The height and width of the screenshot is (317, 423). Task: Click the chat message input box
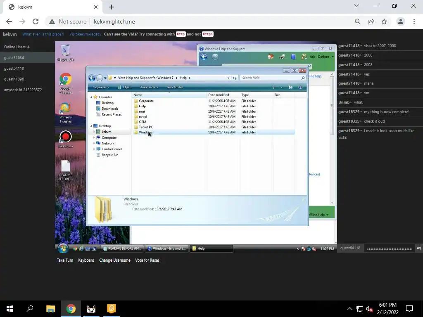click(390, 248)
